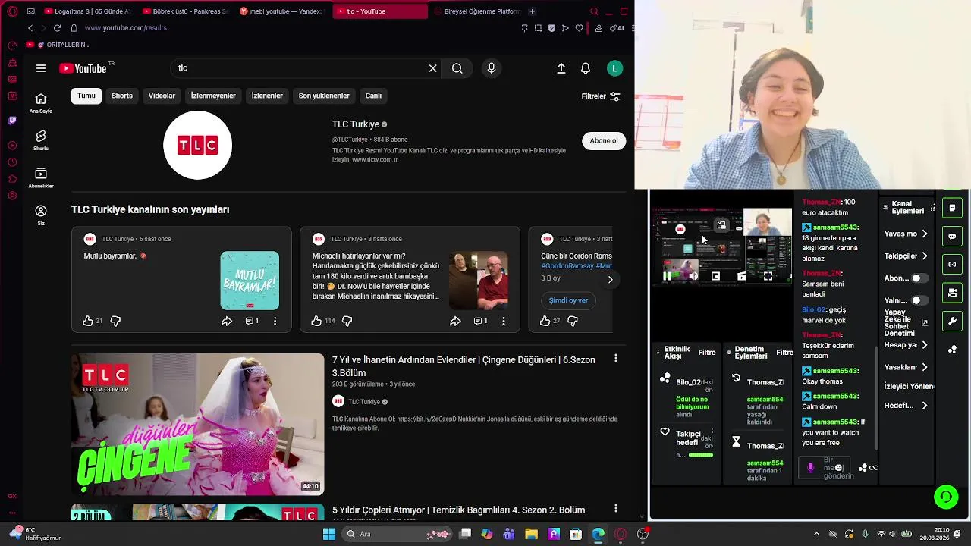
Task: Clear the search box with X
Action: pos(432,68)
